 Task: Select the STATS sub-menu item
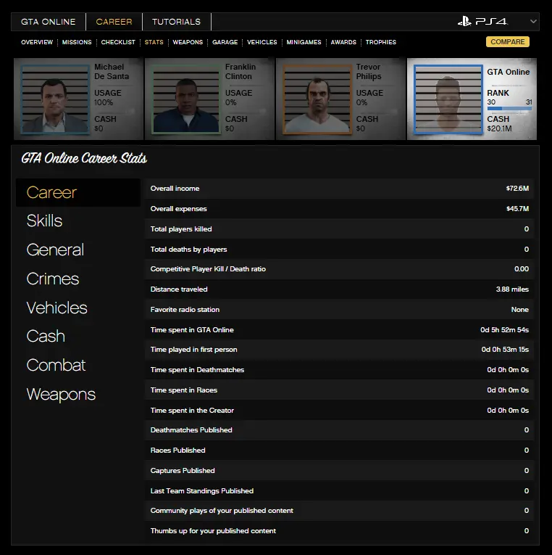click(154, 42)
